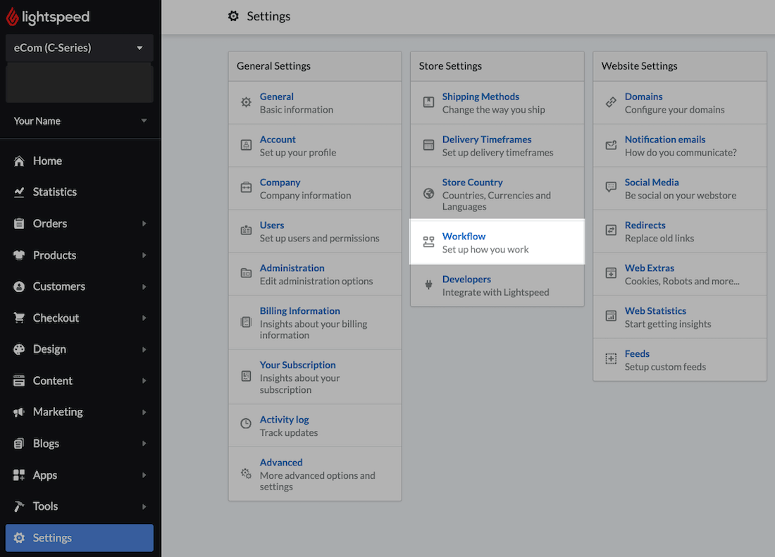Open the eCom (C-Series) store selector
775x557 pixels.
tap(79, 47)
